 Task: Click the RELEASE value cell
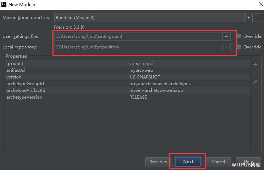click(x=138, y=97)
